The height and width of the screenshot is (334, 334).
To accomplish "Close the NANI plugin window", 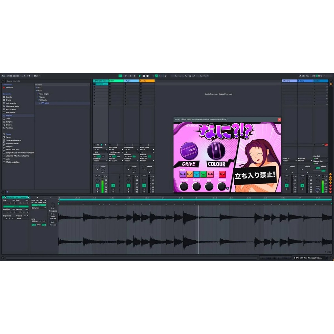I will point(279,120).
